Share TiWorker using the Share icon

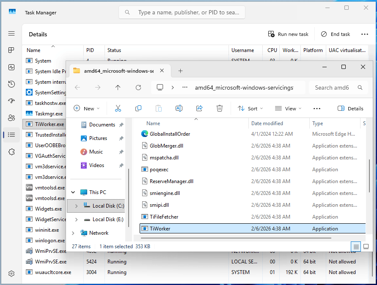click(199, 108)
